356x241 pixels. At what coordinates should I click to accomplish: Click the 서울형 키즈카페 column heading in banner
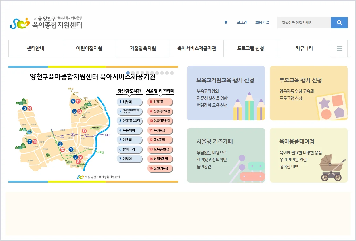pos(160,91)
